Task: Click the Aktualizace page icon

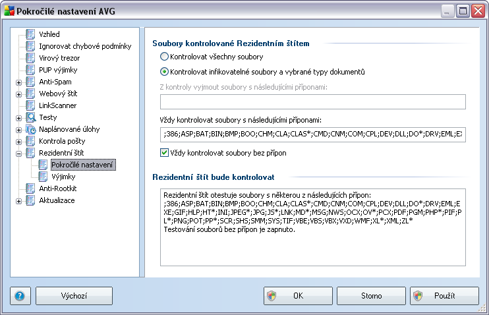Action: pyautogui.click(x=30, y=200)
